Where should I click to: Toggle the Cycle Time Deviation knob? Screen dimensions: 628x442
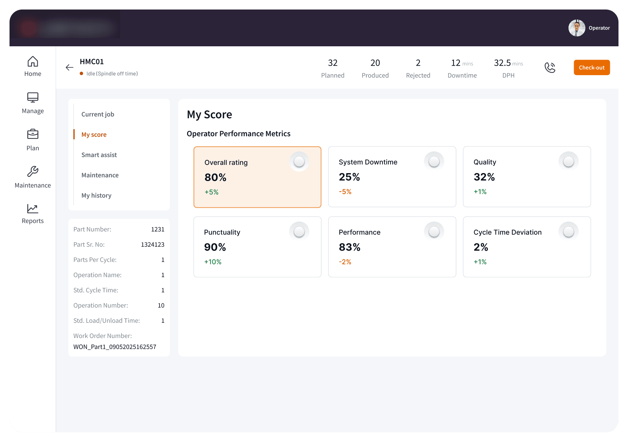pyautogui.click(x=568, y=232)
